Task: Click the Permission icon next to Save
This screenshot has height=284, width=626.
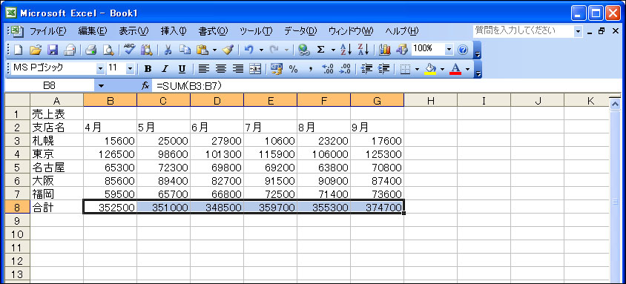Action: [70, 50]
